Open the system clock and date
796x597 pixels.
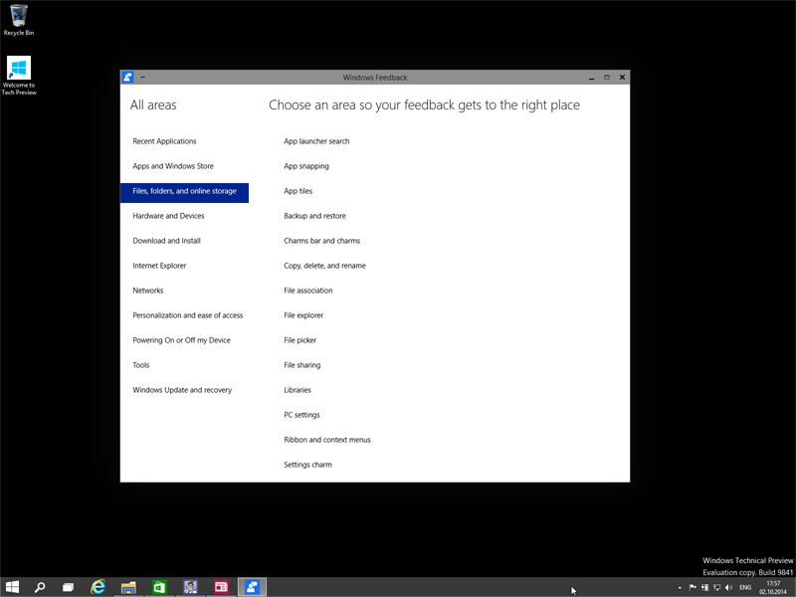(x=773, y=588)
